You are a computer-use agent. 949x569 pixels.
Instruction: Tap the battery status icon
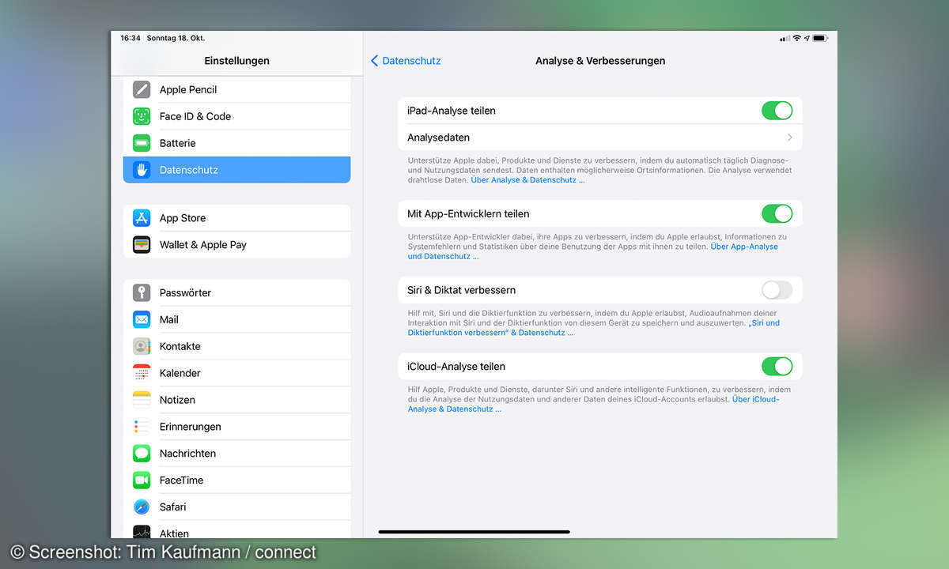coord(819,38)
